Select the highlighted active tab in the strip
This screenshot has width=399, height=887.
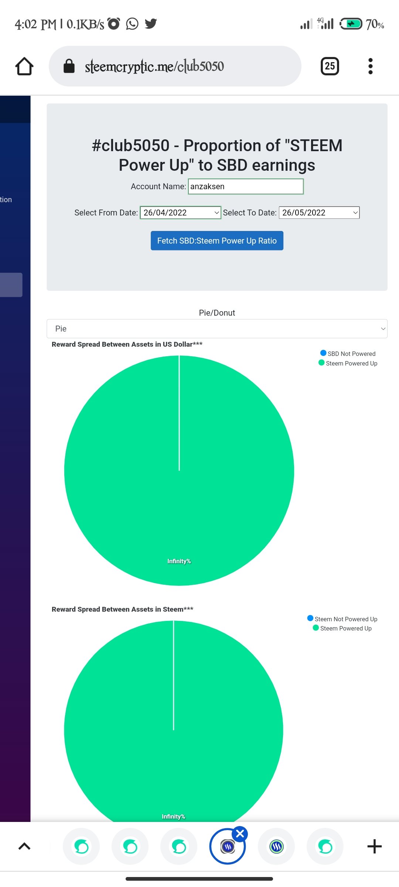(227, 847)
